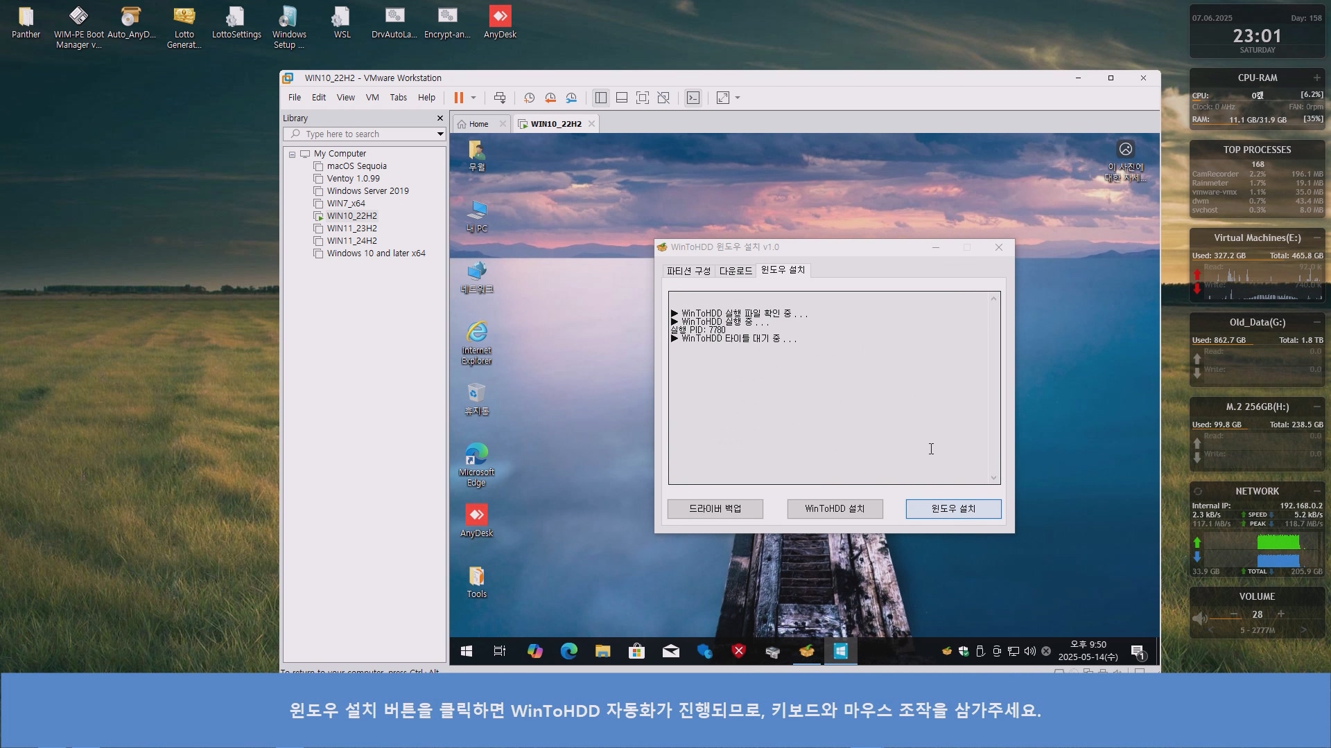
Task: Click the Send Ctrl+Alt+Del toolbar icon
Action: 499,98
